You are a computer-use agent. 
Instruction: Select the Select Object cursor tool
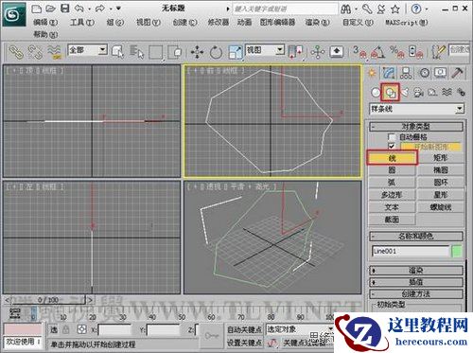tap(117, 52)
